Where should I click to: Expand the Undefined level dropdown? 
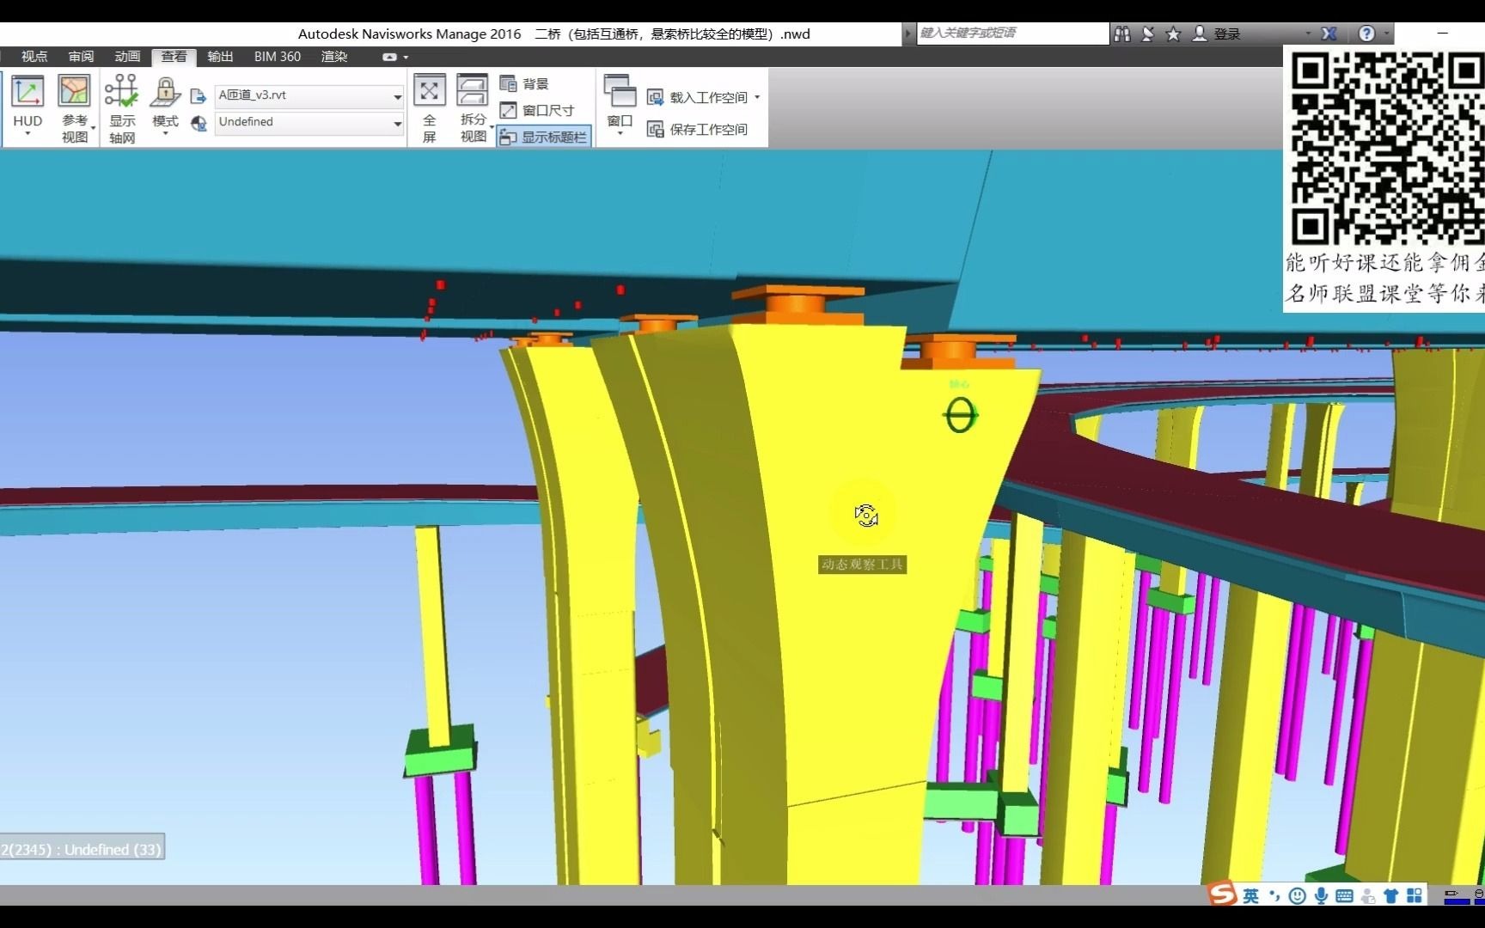pos(397,123)
